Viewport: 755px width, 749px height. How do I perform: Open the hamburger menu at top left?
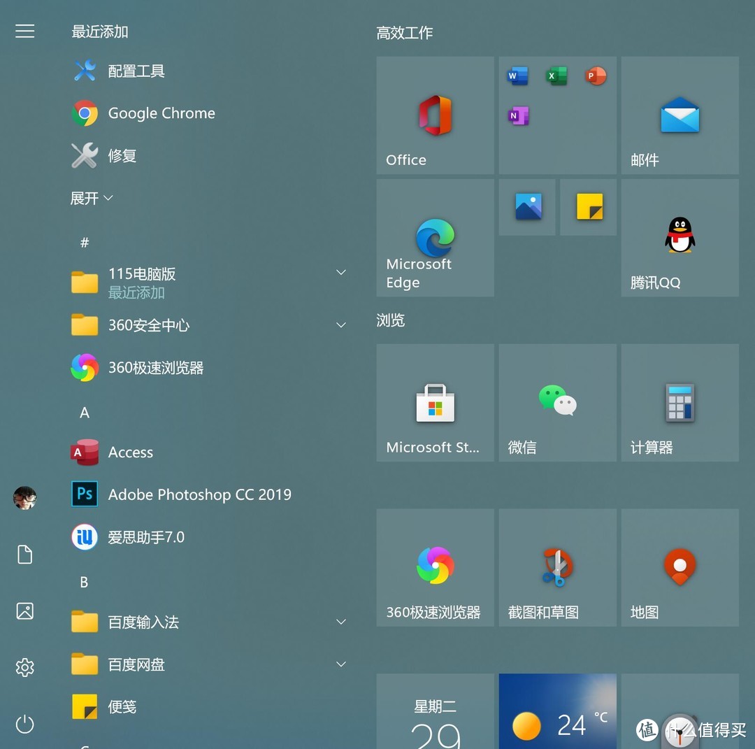pos(24,31)
